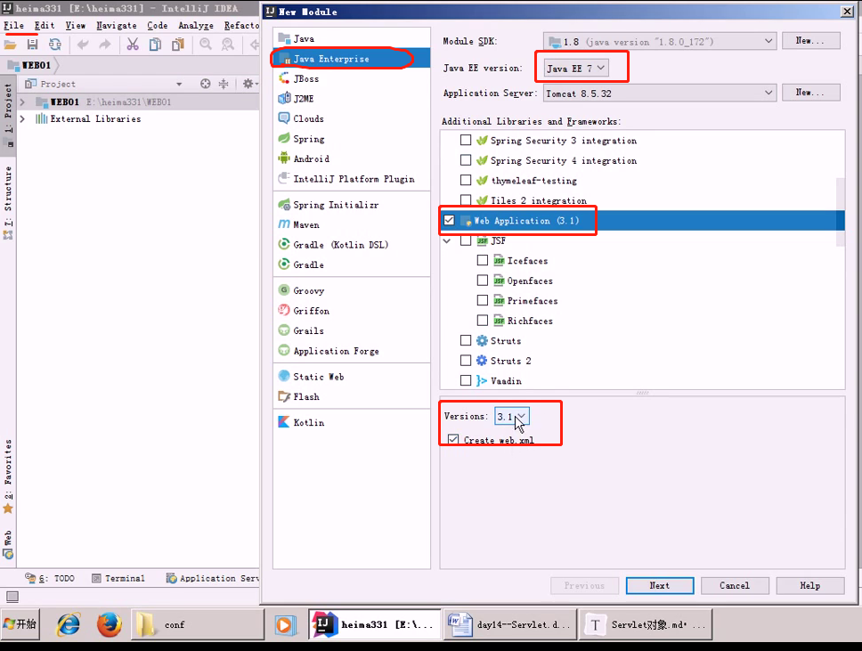Image resolution: width=862 pixels, height=651 pixels.
Task: Click the Undo arrow icon
Action: click(x=83, y=45)
